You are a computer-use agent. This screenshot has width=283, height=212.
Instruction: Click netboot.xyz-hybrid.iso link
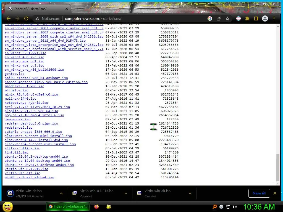pos(27,103)
